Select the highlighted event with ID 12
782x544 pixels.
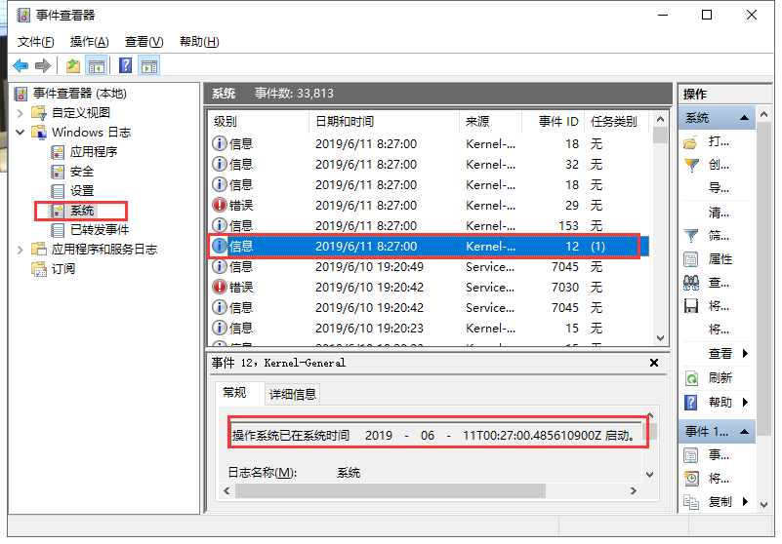click(430, 247)
